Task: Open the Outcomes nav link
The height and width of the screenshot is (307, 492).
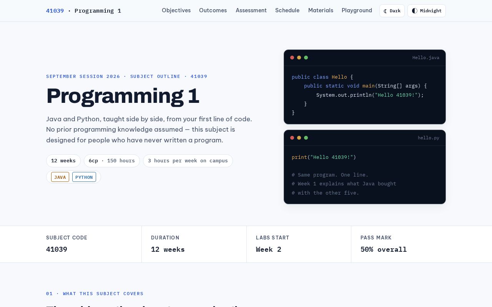Action: (213, 10)
